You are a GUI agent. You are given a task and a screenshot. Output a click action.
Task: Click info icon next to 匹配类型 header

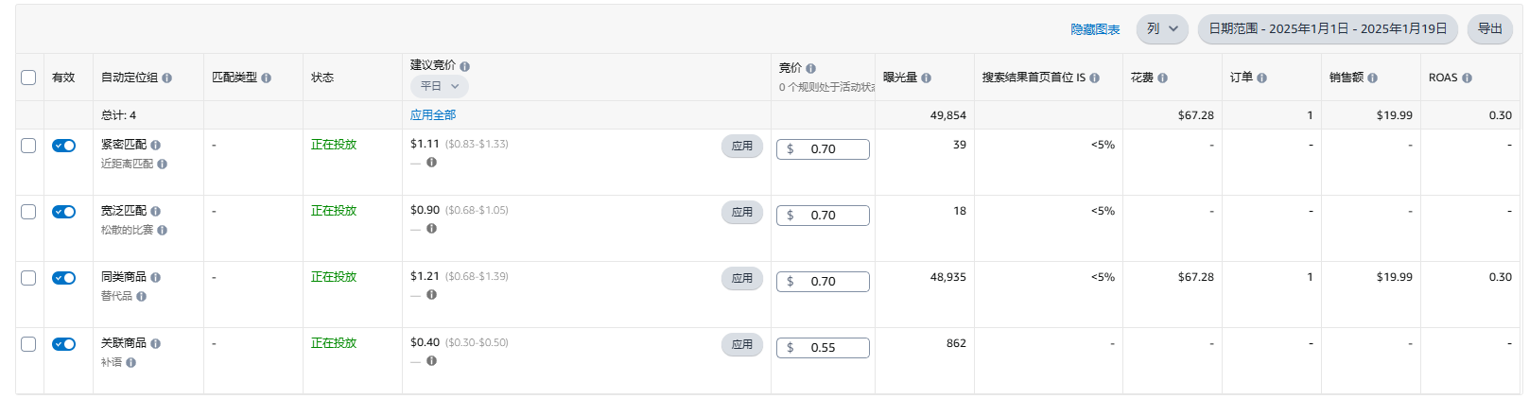266,78
